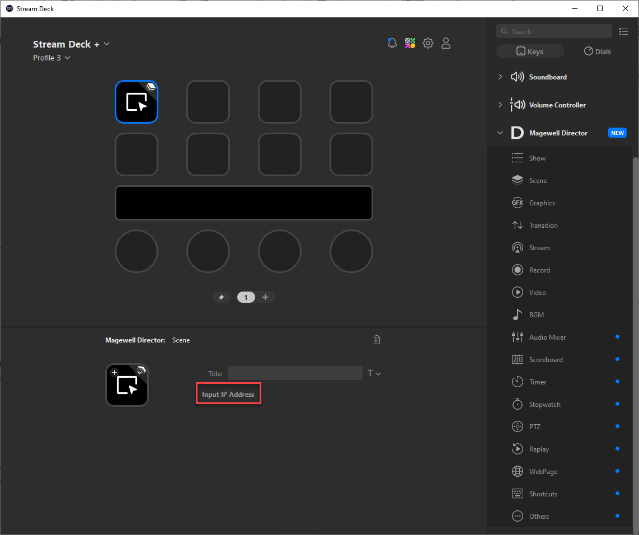This screenshot has width=639, height=535.
Task: Select the touch strip display area
Action: (244, 203)
